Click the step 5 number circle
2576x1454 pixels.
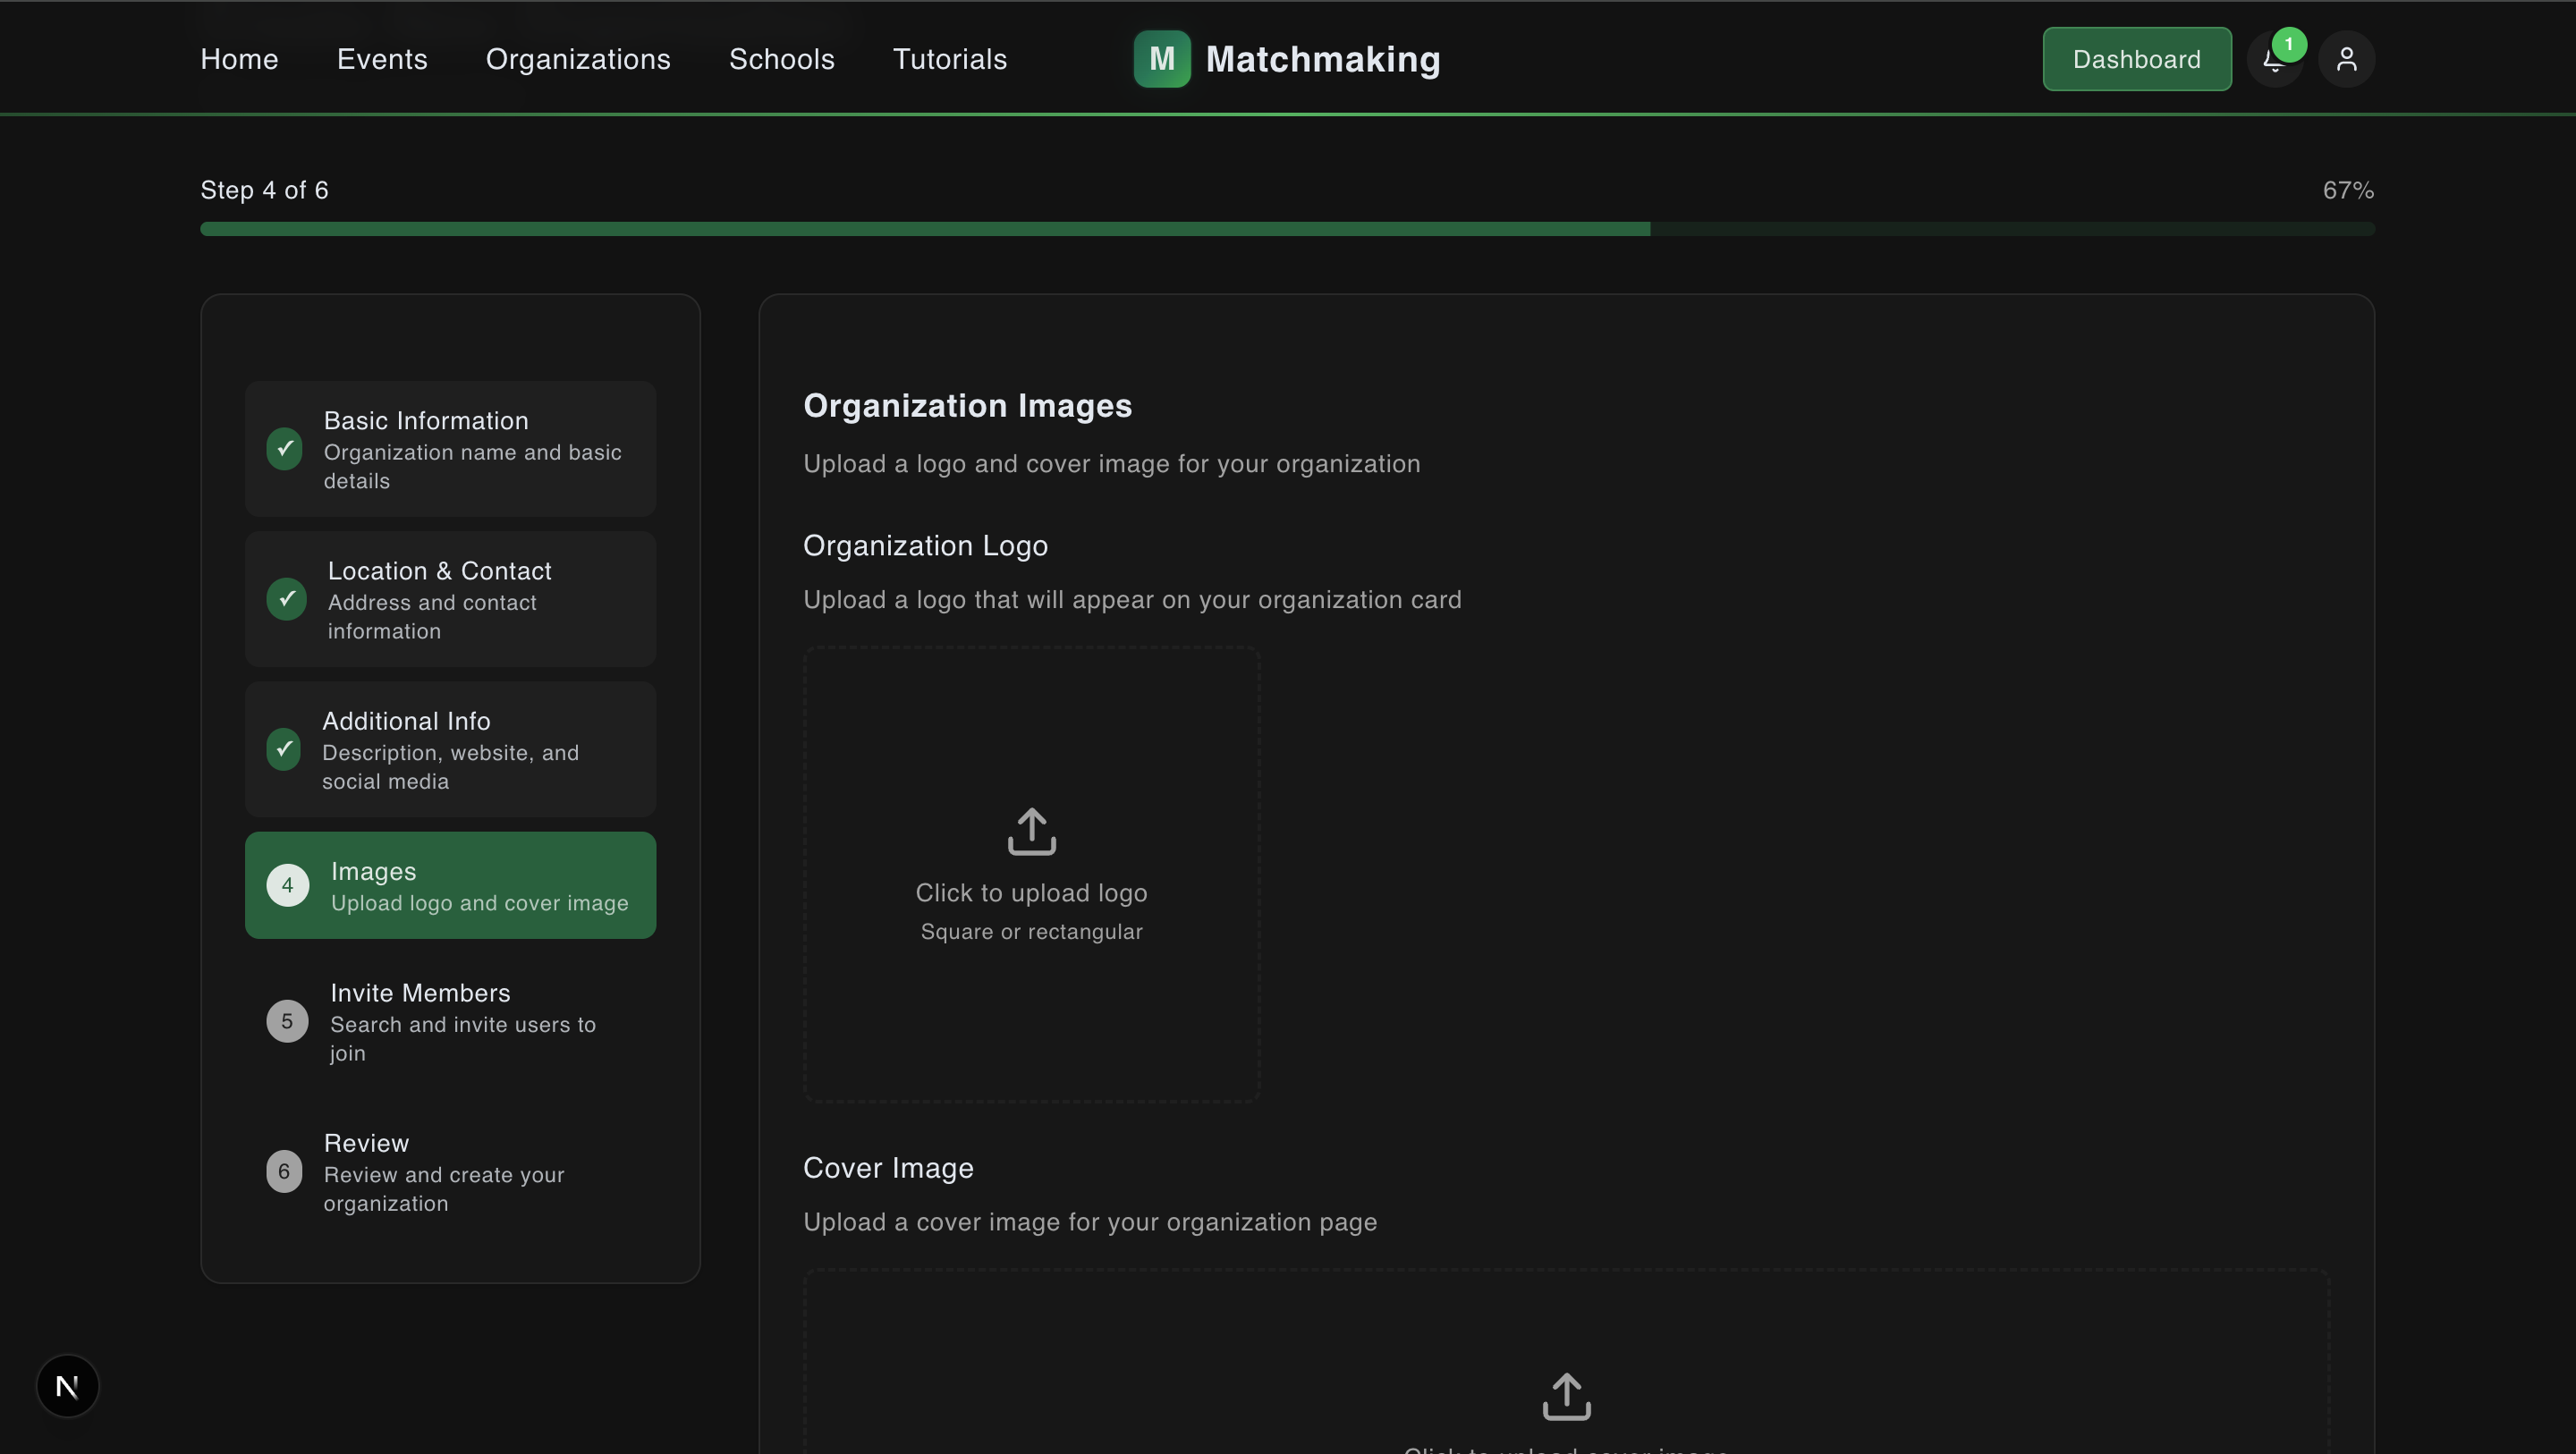click(287, 1021)
